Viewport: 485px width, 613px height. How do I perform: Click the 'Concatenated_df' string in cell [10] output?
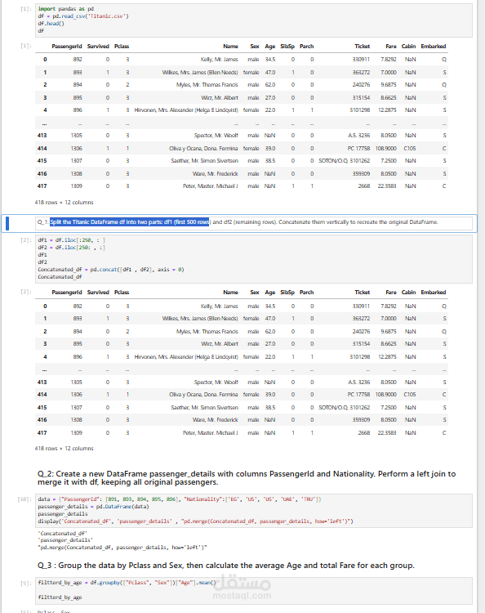63,533
